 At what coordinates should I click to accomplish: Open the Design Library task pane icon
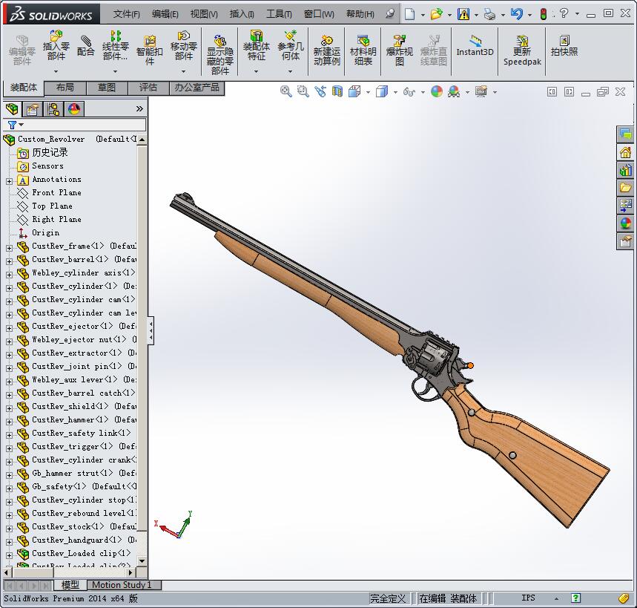tap(625, 169)
